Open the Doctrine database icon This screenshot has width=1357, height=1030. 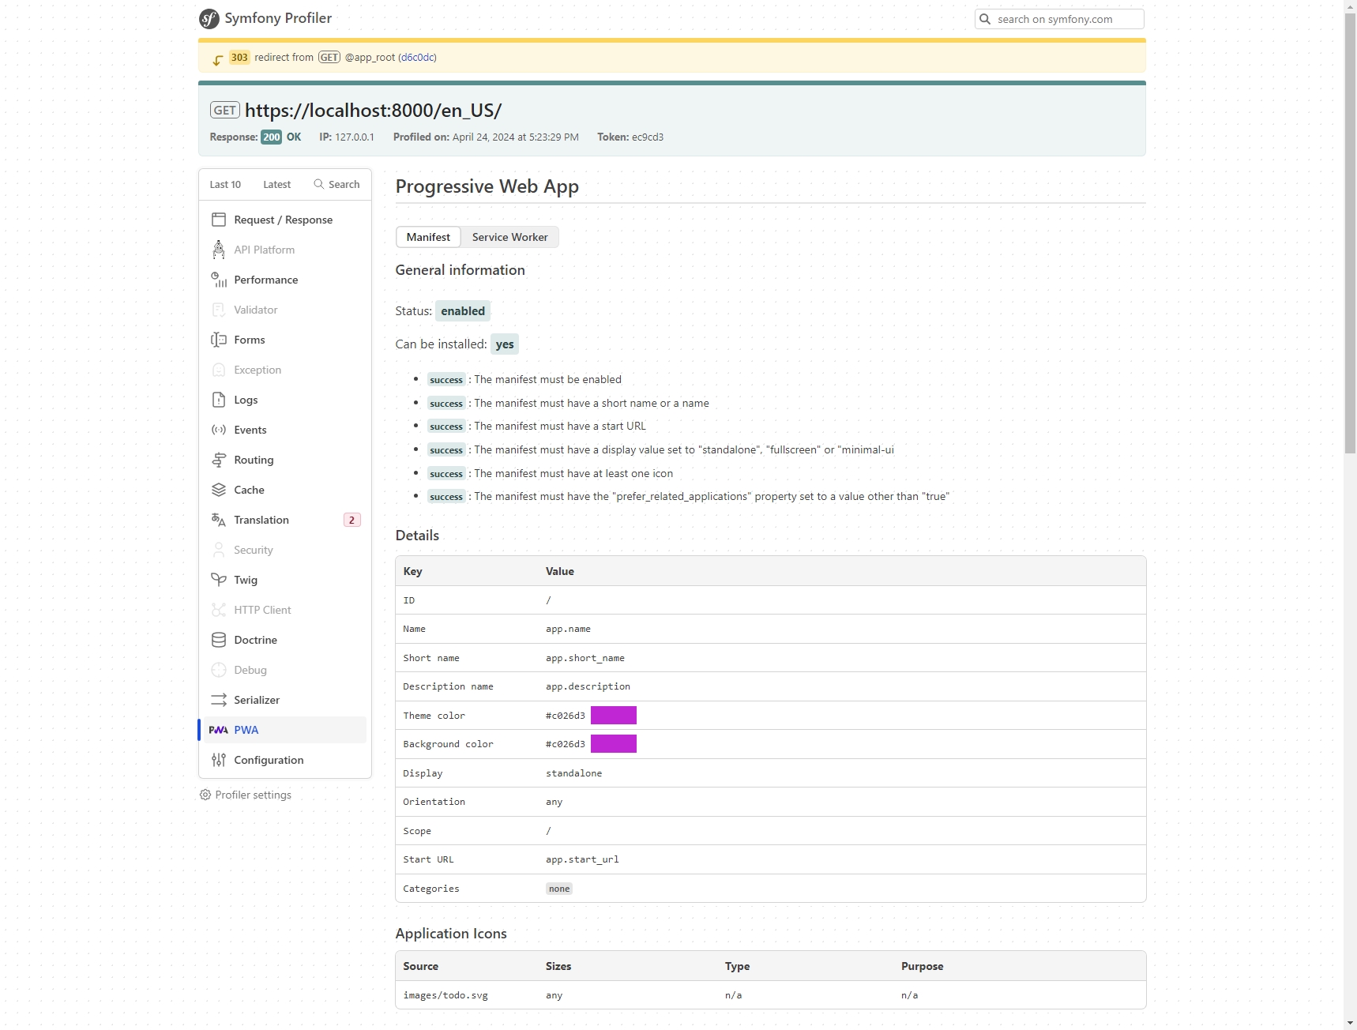(x=219, y=640)
